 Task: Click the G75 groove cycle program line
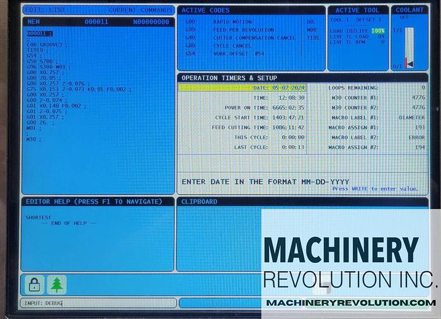tap(76, 89)
